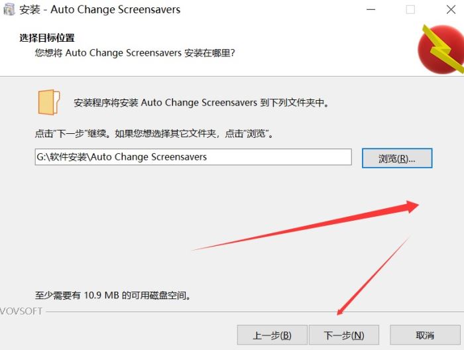
Task: Click the 10.9 MB disk space notice
Action: [113, 295]
